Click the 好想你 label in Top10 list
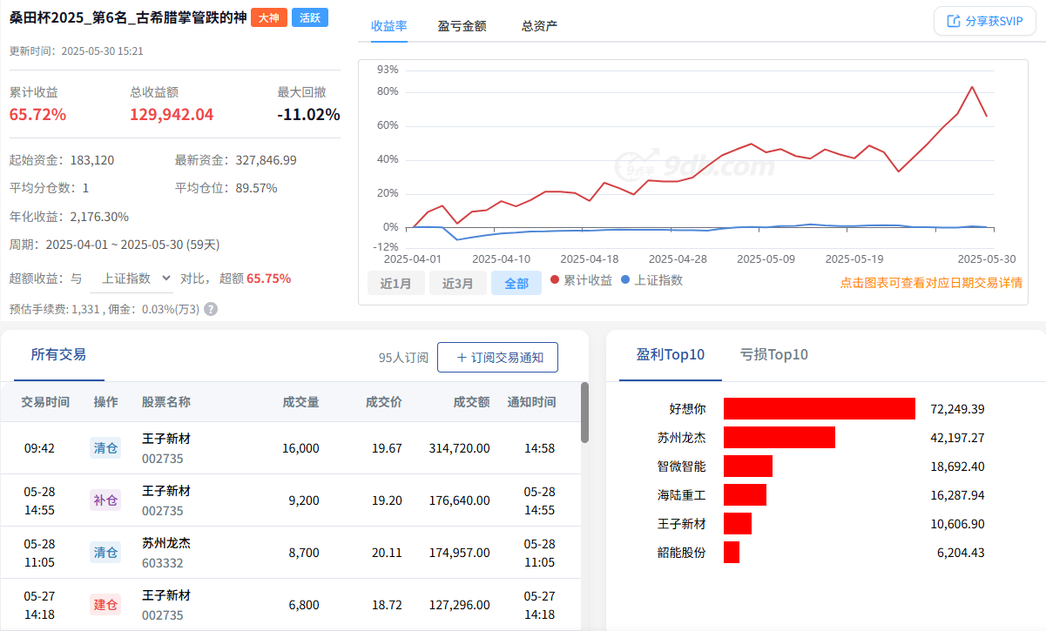1046x631 pixels. coord(687,409)
